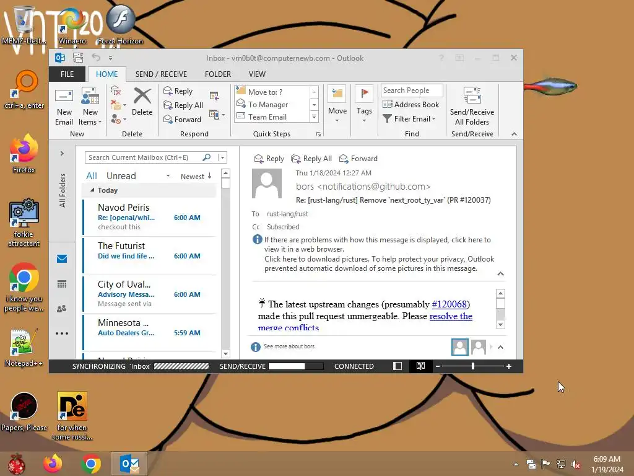634x476 pixels.
Task: Click the zoom out minus button
Action: (x=438, y=366)
